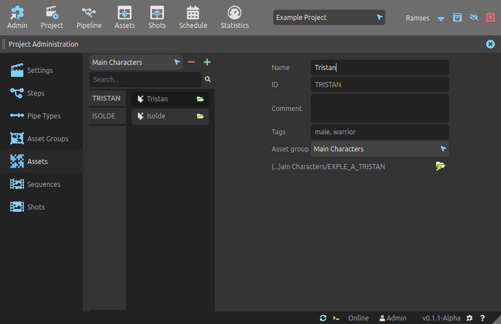Screen dimensions: 501x324
Task: Open the Pipeline editor from top toolbar
Action: click(x=89, y=17)
